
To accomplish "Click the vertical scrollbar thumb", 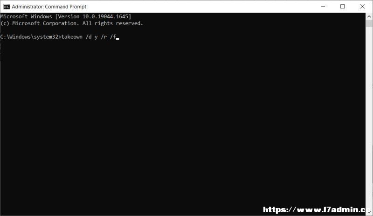I will pyautogui.click(x=369, y=24).
